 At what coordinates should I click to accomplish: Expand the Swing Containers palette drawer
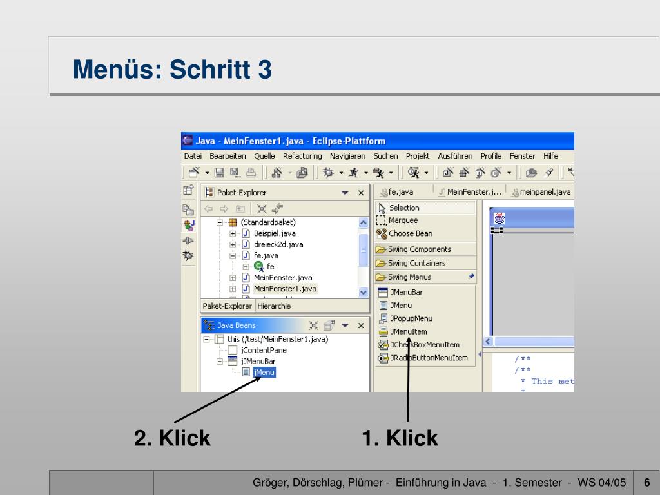pyautogui.click(x=425, y=263)
